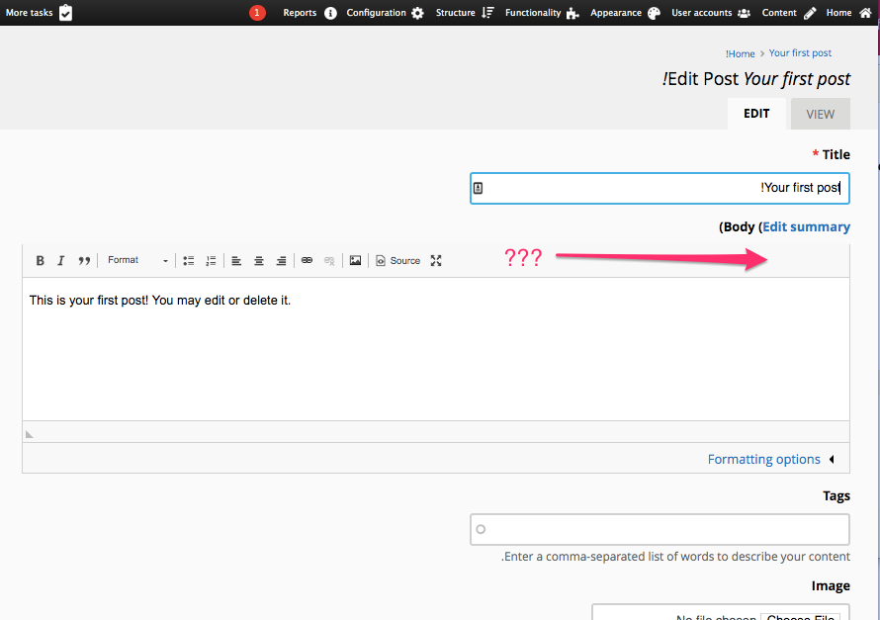Collapse the Formatting options section
Screen dimensions: 880x620
(x=763, y=459)
